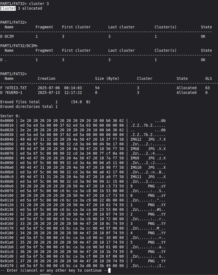This screenshot has width=218, height=275.
Task: Click the 'Creation' column header
Action: tap(47, 78)
